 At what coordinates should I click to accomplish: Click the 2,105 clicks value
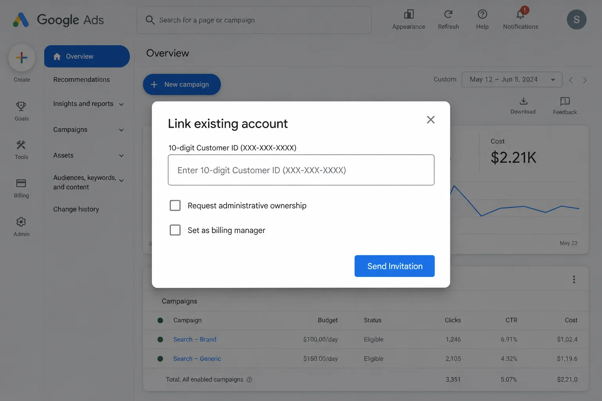tap(453, 359)
